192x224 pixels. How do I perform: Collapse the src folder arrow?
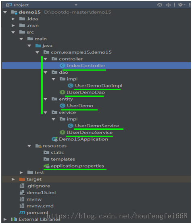(13, 32)
